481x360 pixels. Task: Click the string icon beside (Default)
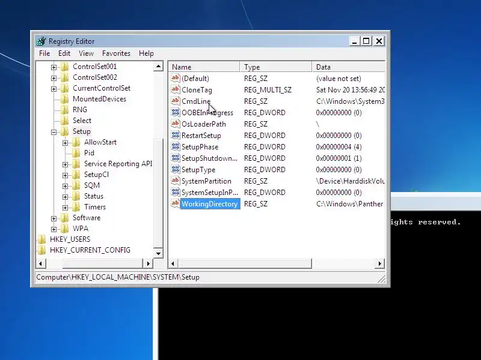coord(175,78)
